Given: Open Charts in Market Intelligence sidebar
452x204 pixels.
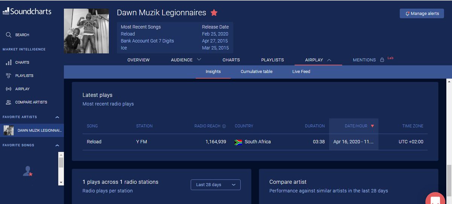Looking at the screenshot, I should tap(22, 62).
